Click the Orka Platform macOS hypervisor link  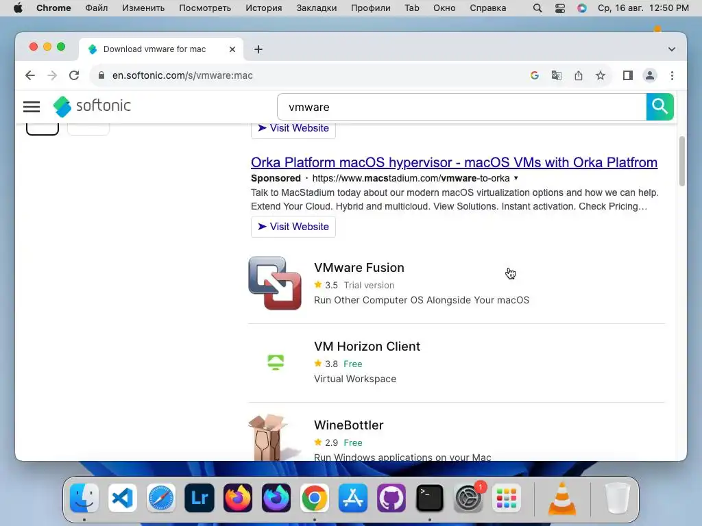click(x=454, y=162)
